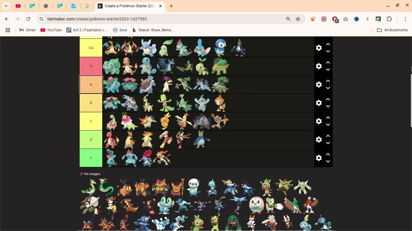
Task: Move the D tier row down
Action: (328, 143)
